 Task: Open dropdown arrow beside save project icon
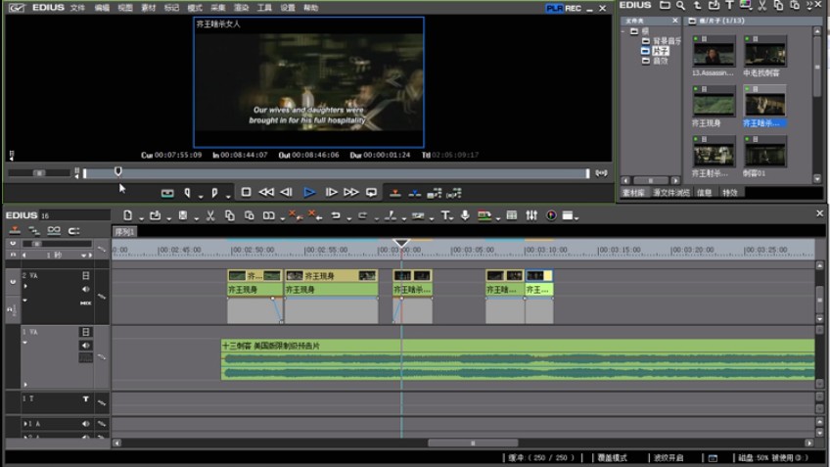tap(197, 218)
